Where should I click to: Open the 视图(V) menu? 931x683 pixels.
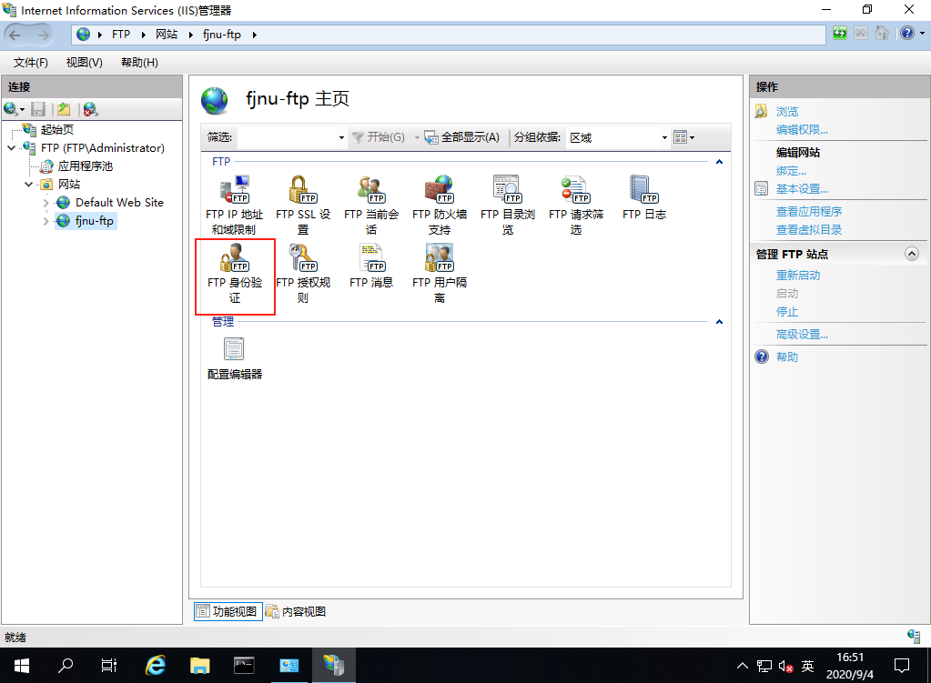pyautogui.click(x=85, y=63)
